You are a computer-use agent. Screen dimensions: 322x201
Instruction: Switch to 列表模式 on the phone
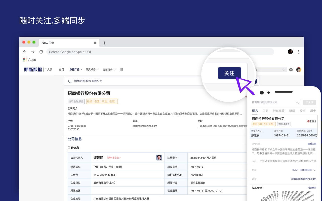click(x=312, y=188)
